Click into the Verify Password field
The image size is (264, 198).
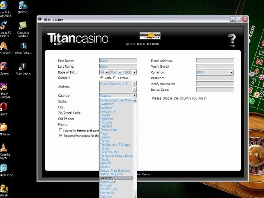tap(215, 84)
